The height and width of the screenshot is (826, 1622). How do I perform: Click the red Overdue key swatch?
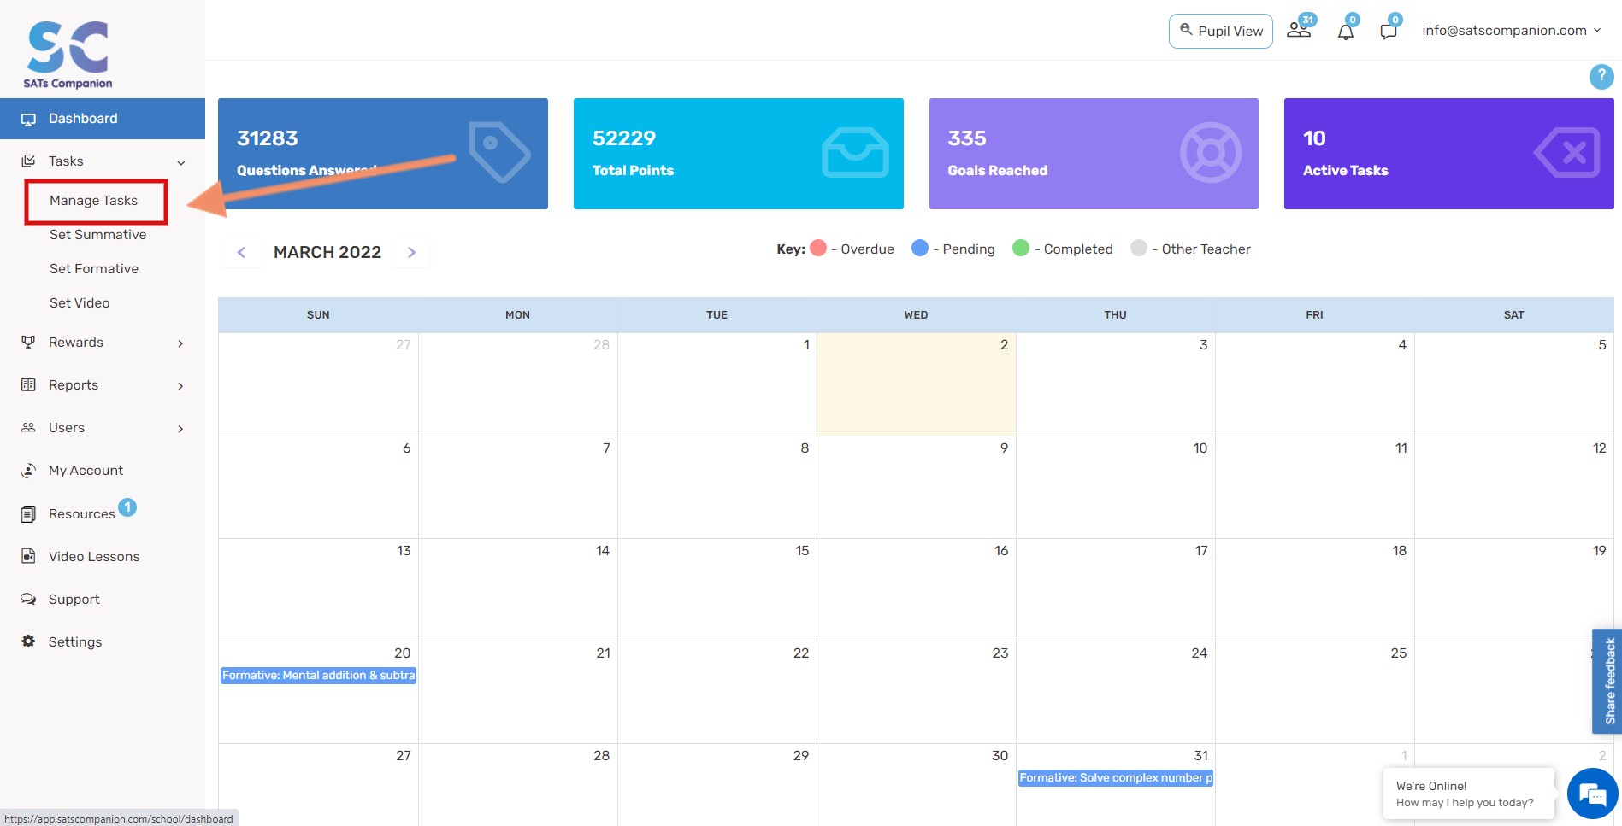[818, 249]
